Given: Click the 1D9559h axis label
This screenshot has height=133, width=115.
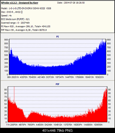Looking at the screenshot, I should (98, 125).
